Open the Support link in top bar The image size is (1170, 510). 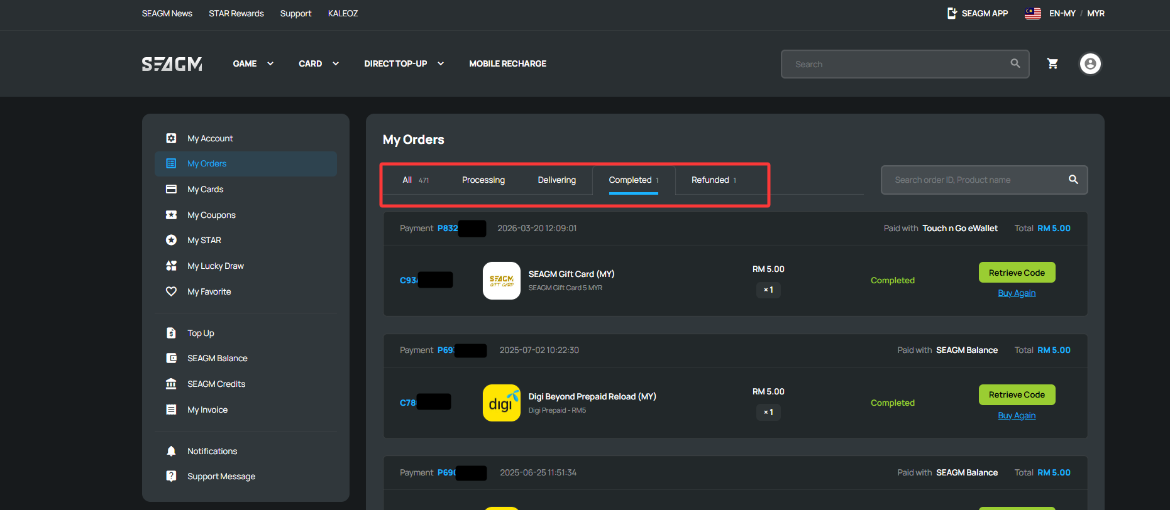(295, 13)
